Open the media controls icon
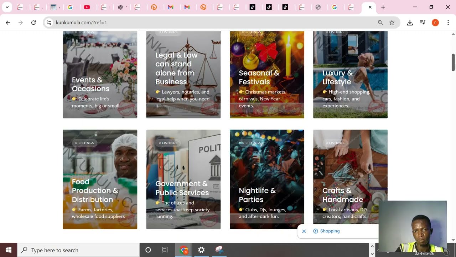 click(x=423, y=22)
